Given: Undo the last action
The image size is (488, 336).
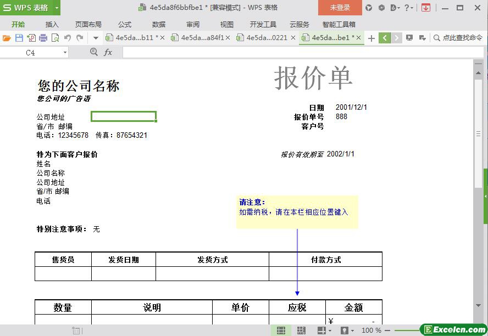Looking at the screenshot, I should tap(68, 38).
